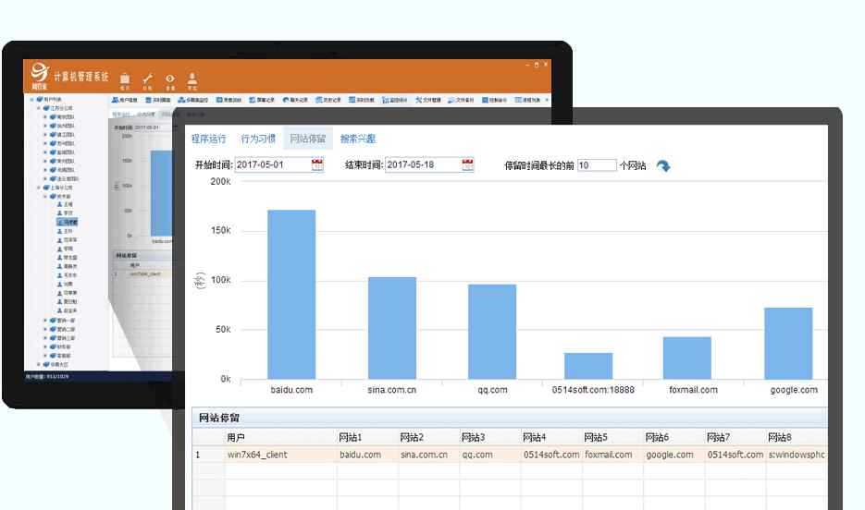Screen dimensions: 865x510
Task: Click the wrench tool icon in the orange header
Action: coord(147,79)
